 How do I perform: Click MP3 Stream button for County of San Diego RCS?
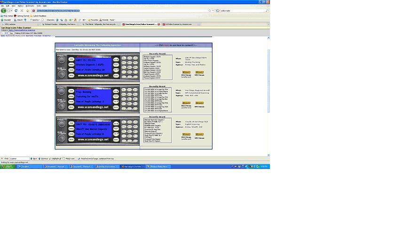pos(199,135)
